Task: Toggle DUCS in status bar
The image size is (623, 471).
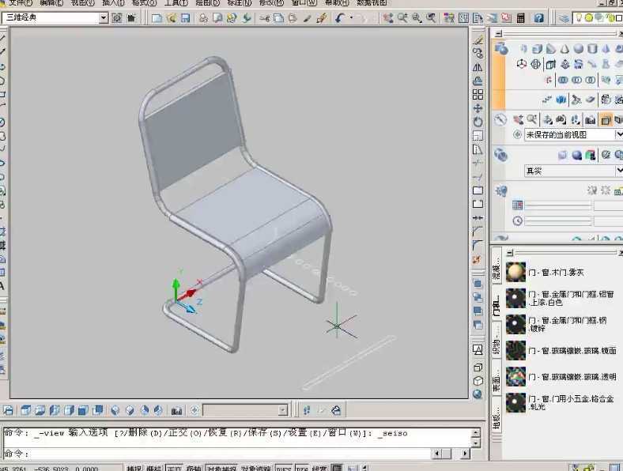Action: coord(284,469)
